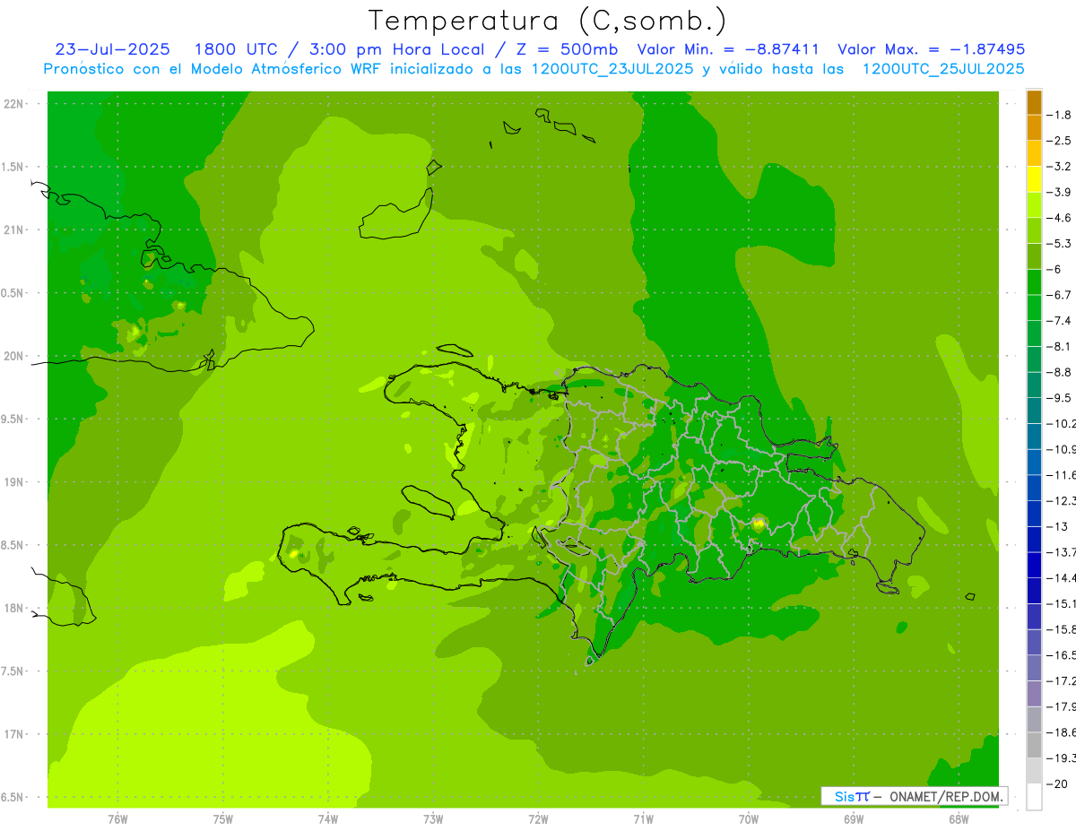Click the '-2.5' colorbar value

tap(1059, 141)
